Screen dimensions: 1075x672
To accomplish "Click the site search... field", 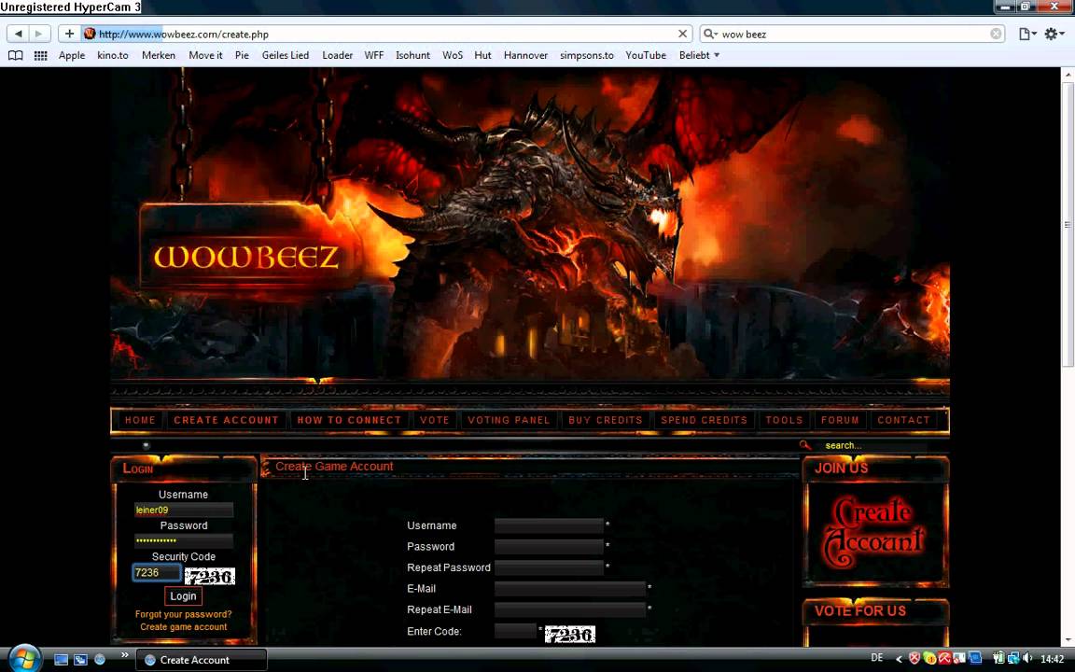I will pos(874,446).
